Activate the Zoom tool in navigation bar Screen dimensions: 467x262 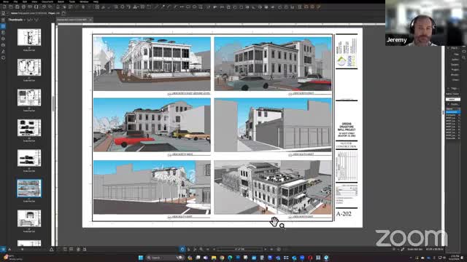click(201, 249)
